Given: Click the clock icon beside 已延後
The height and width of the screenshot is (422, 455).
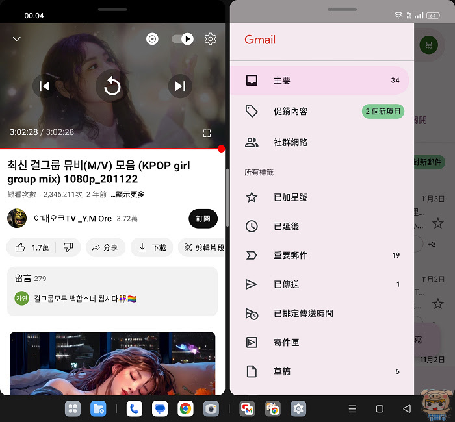Looking at the screenshot, I should pyautogui.click(x=252, y=227).
